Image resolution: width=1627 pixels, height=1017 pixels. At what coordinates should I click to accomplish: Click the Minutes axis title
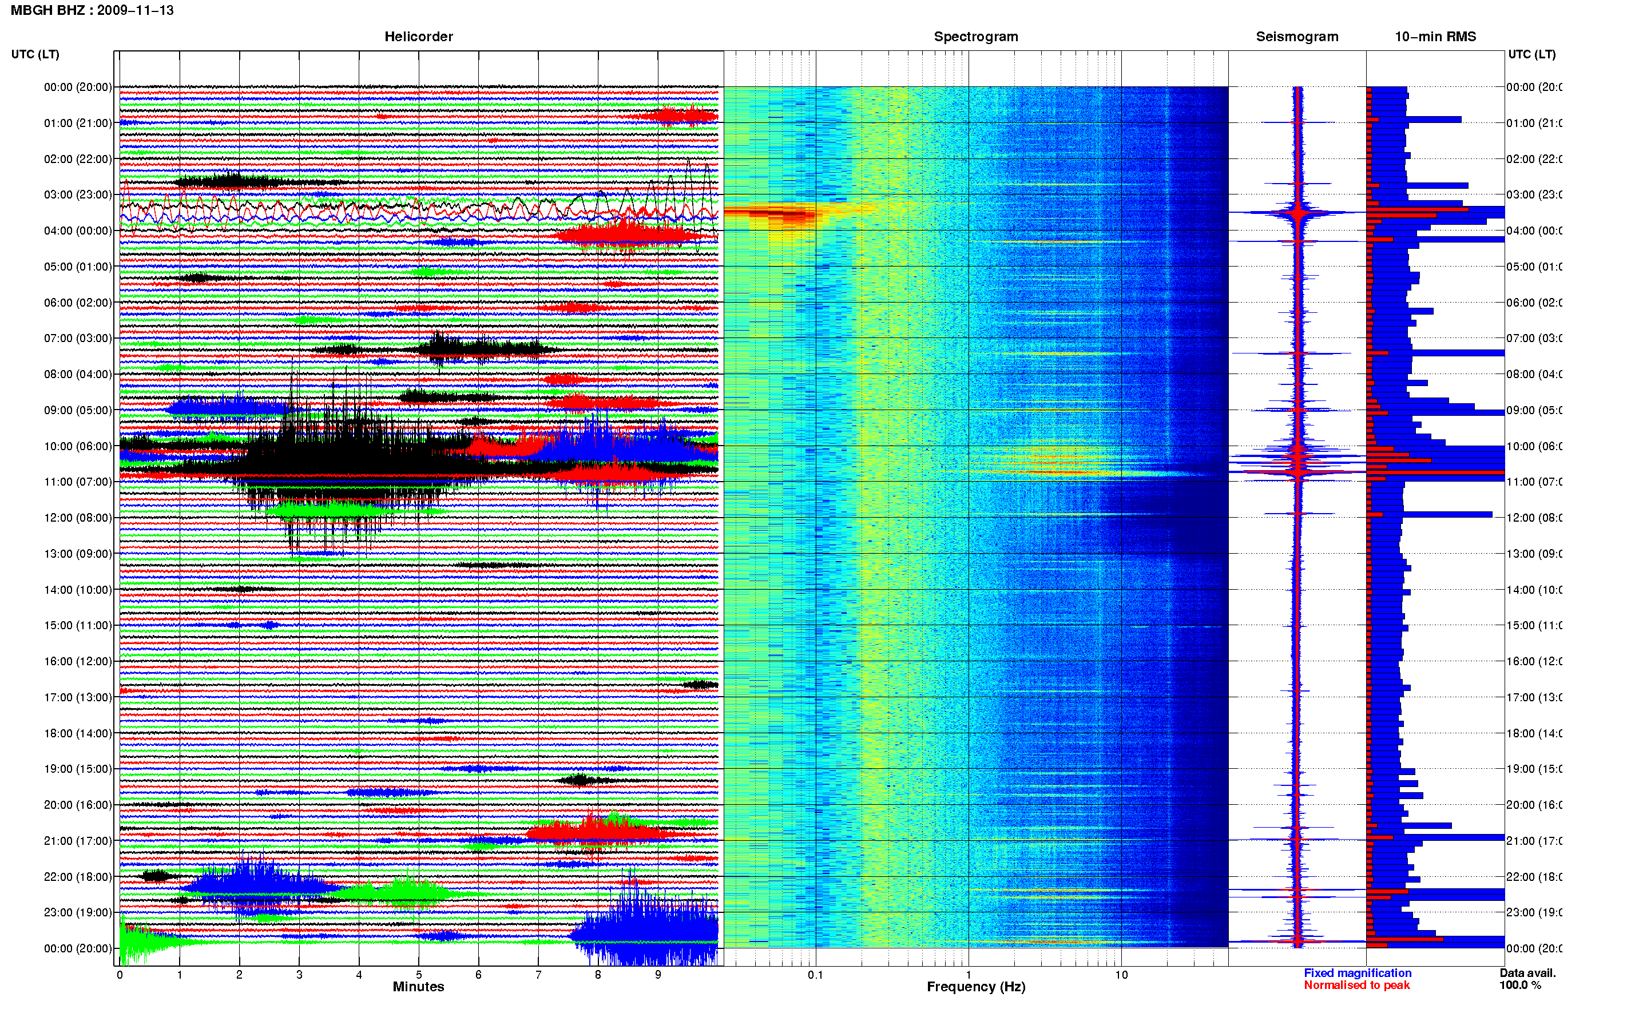coord(418,987)
